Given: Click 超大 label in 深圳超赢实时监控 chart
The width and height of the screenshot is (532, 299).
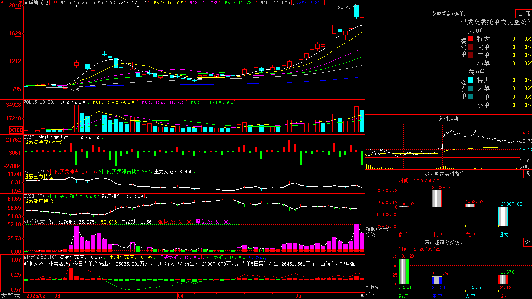Looking at the screenshot, I should [x=503, y=234].
